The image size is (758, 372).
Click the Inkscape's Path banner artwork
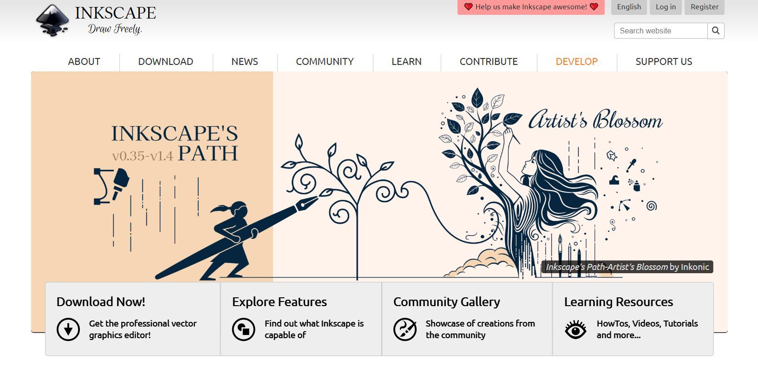379,176
